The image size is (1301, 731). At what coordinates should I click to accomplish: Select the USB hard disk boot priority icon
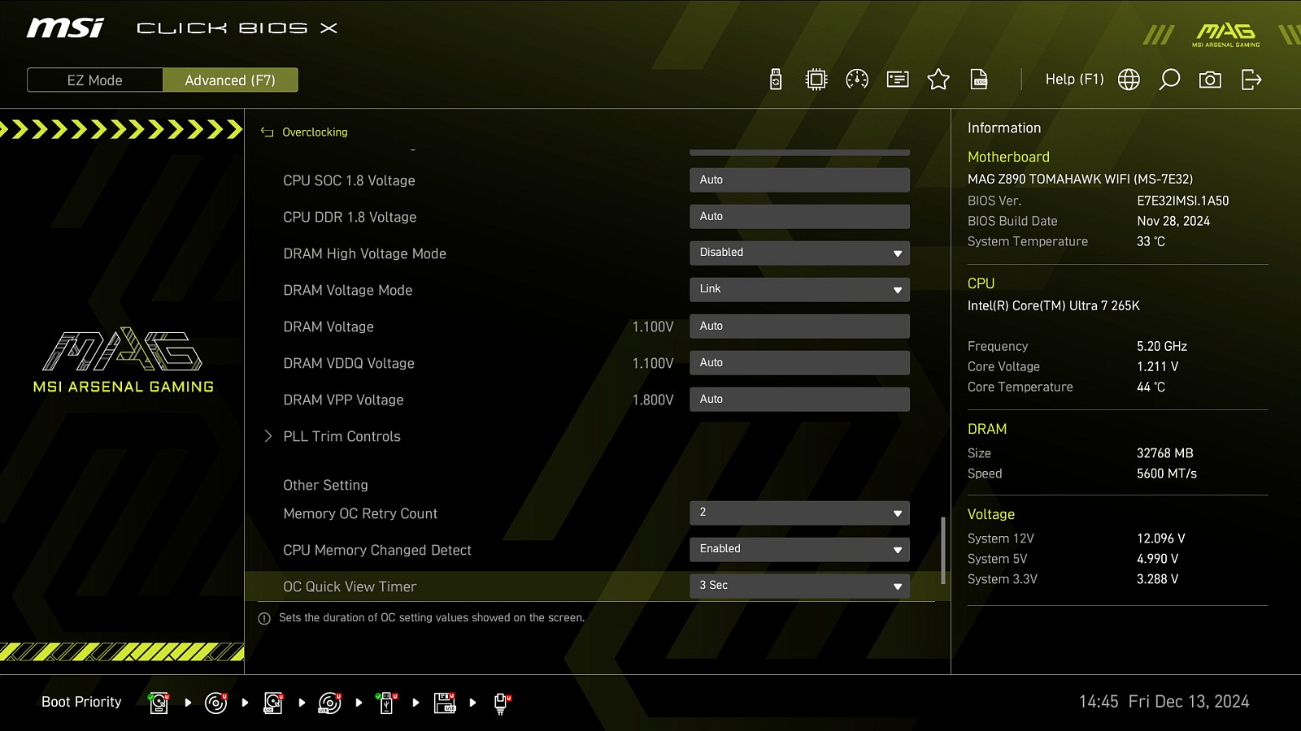coord(273,703)
